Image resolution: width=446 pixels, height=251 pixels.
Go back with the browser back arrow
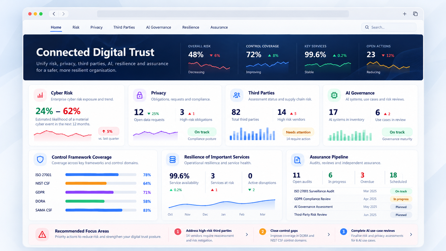point(54,14)
